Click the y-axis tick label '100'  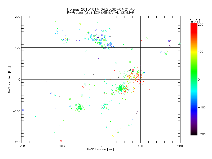pyautogui.click(x=17, y=48)
